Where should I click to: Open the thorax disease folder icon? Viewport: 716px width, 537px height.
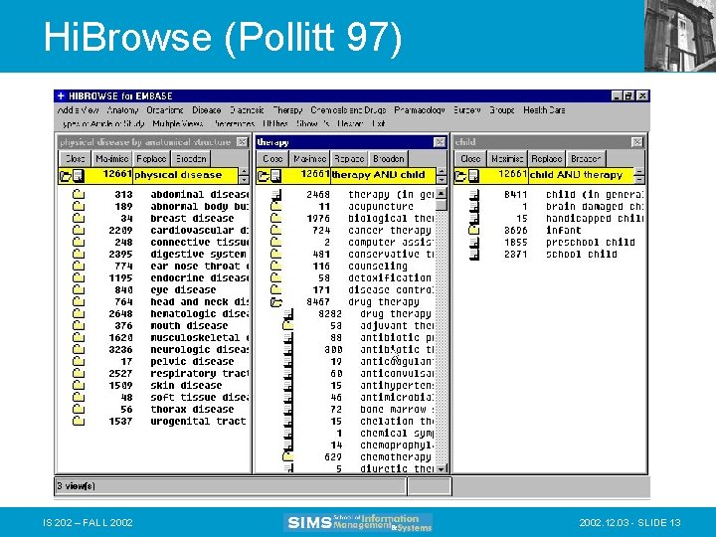click(x=79, y=409)
